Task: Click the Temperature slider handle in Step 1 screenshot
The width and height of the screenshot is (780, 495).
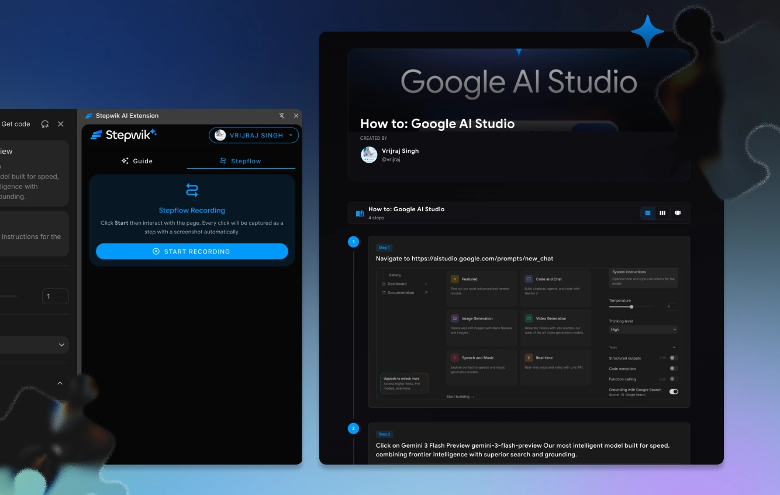Action: 631,307
